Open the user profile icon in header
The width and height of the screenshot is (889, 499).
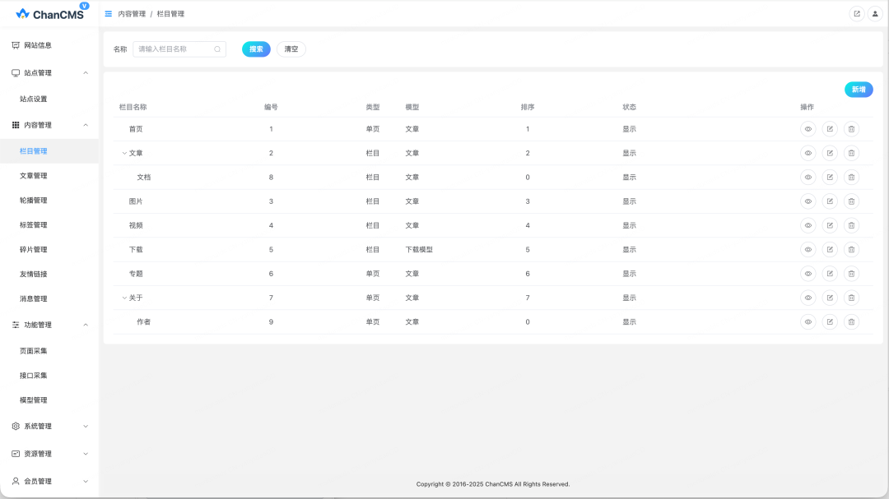click(x=874, y=14)
